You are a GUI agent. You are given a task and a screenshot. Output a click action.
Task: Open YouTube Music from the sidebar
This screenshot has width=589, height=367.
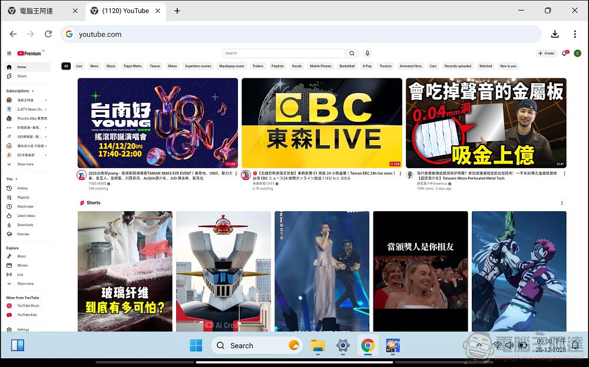[x=28, y=305]
